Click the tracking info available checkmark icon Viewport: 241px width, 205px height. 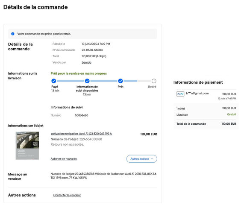coord(87,81)
